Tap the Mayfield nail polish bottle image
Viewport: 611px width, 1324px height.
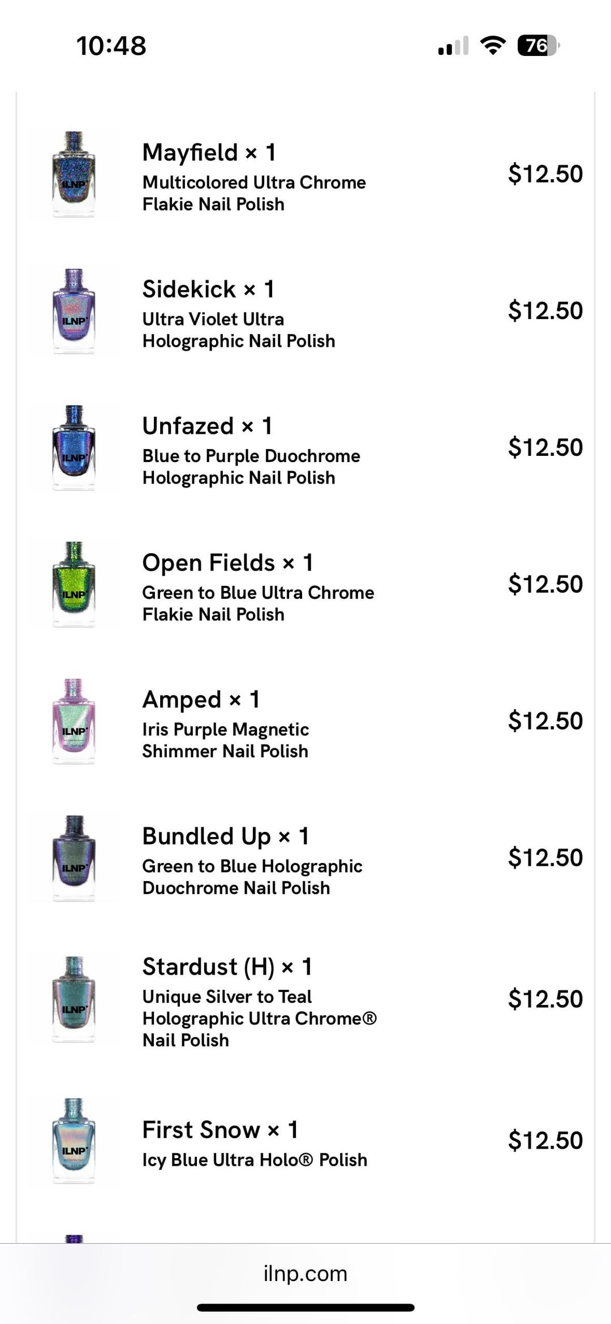[x=74, y=174]
